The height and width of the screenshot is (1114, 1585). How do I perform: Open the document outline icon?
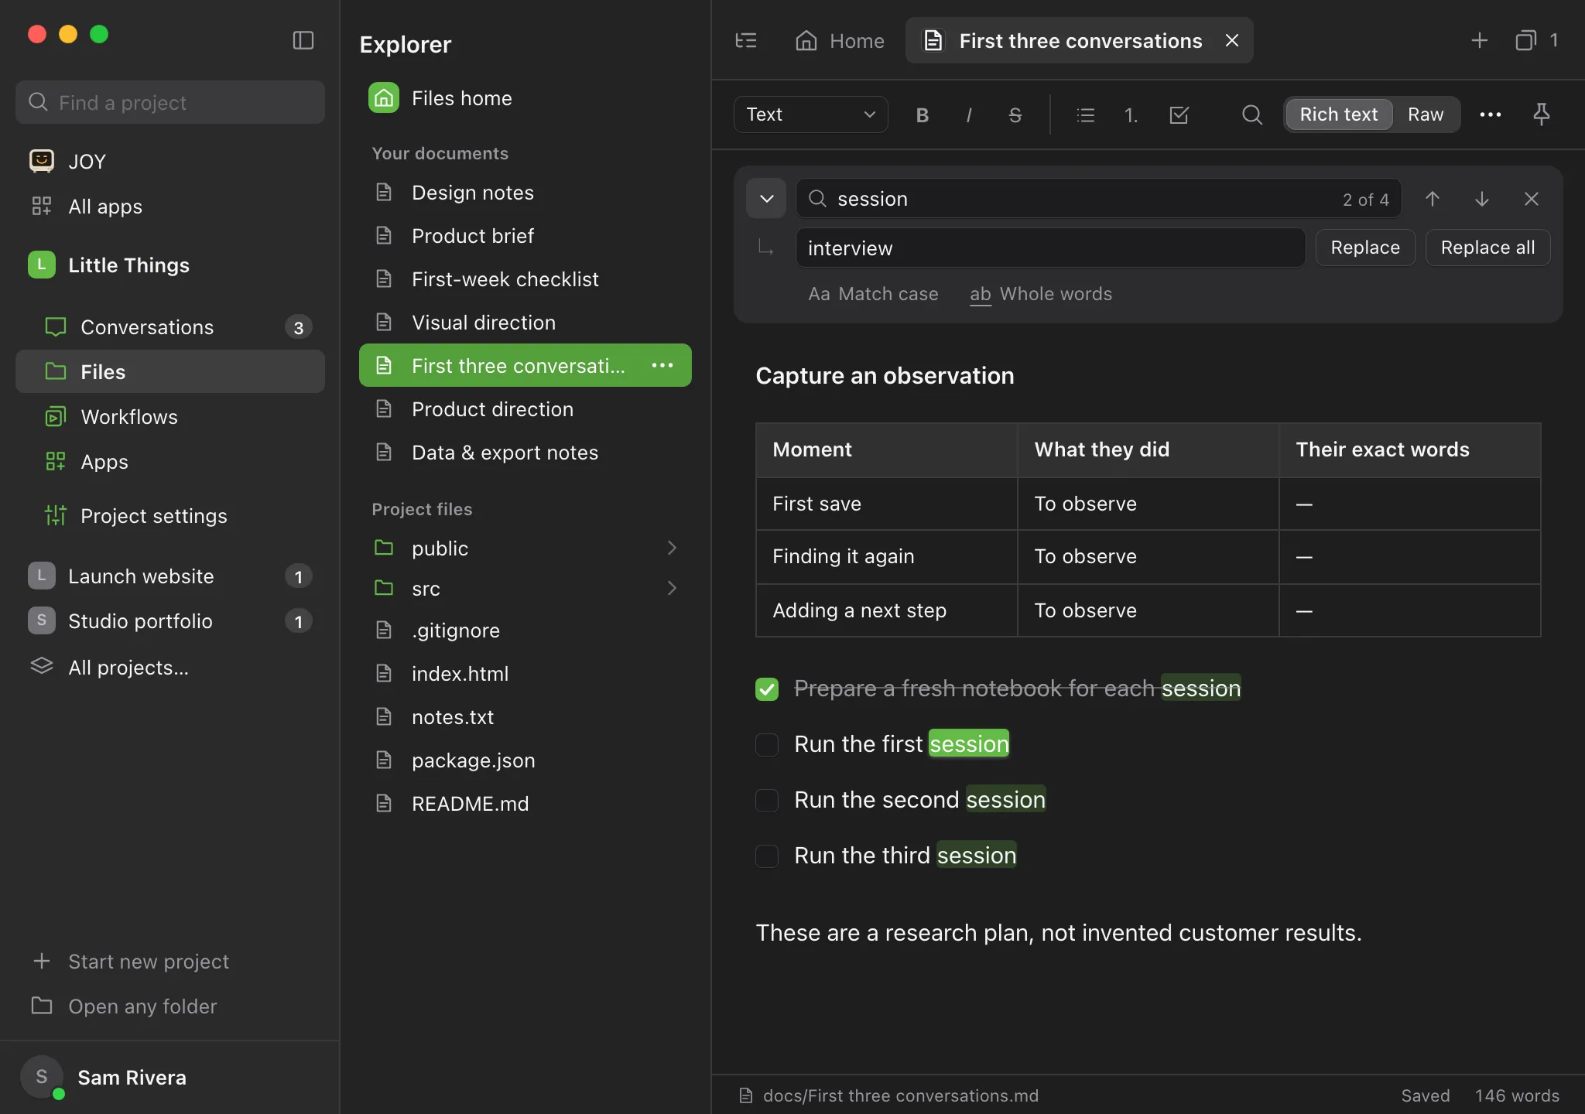[x=746, y=40]
